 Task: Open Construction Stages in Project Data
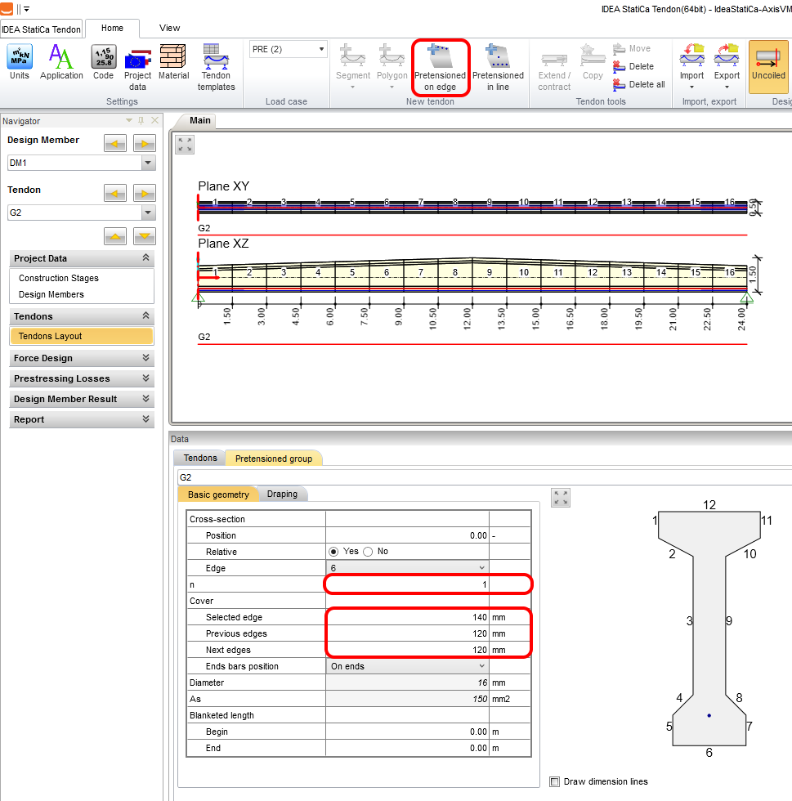point(59,278)
